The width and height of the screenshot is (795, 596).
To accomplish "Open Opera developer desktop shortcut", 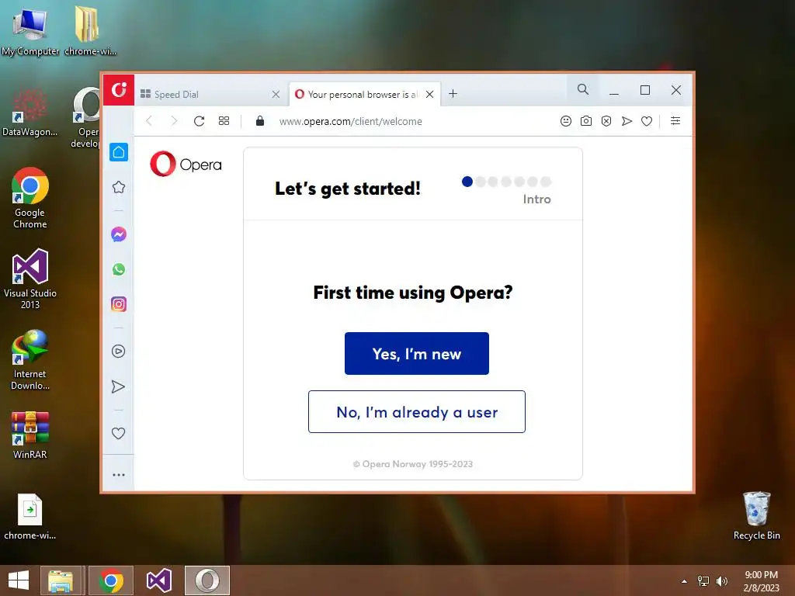I will coord(85,118).
